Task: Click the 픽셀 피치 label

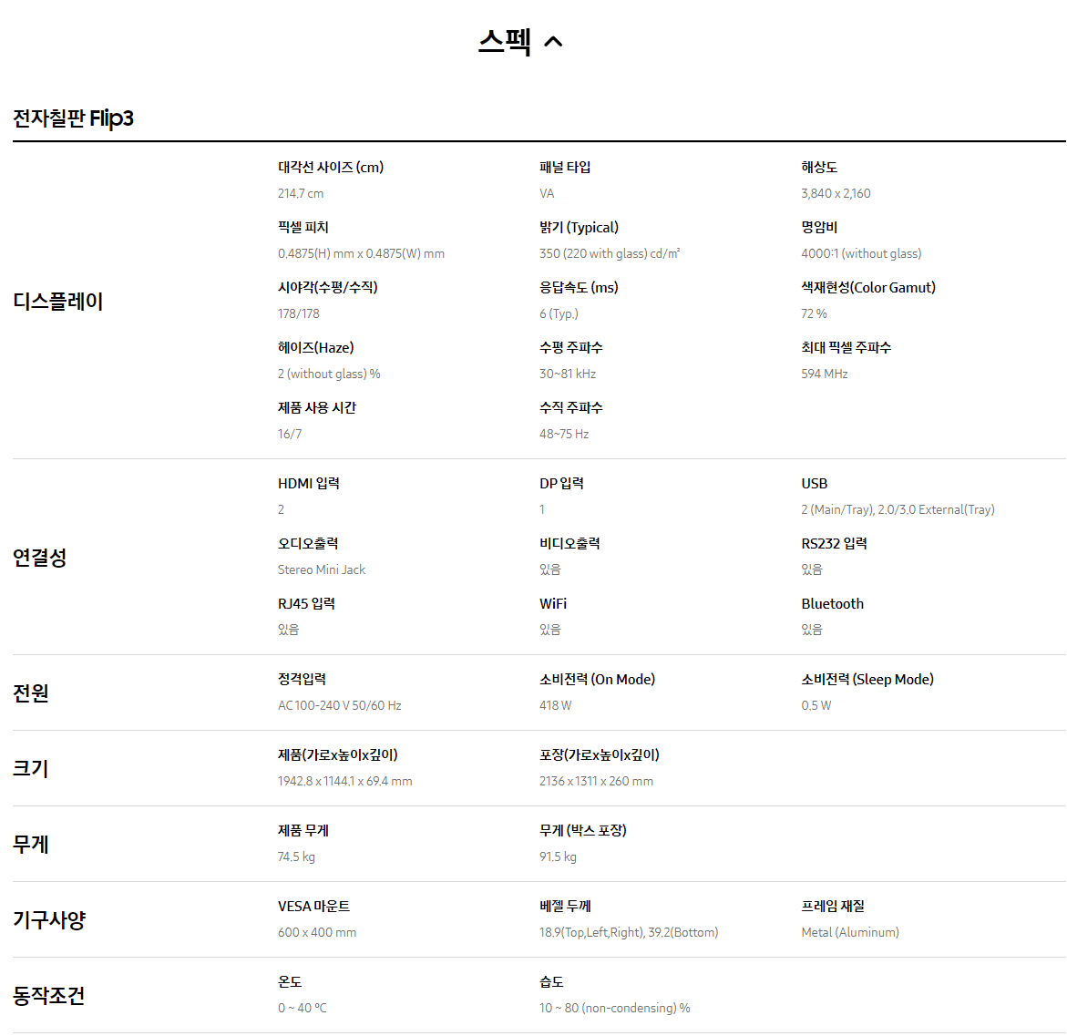Action: (303, 228)
